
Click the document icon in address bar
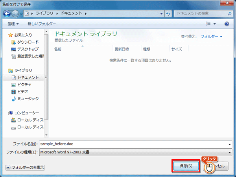click(x=27, y=13)
